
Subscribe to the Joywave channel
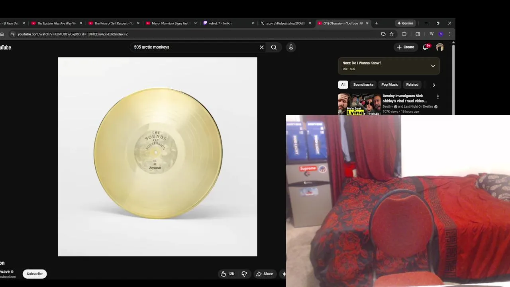coord(35,274)
